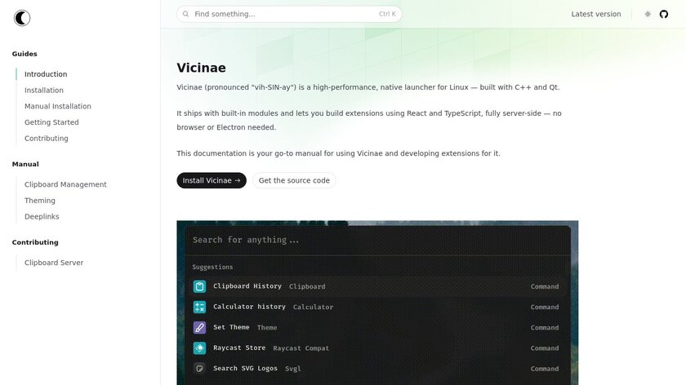Click the search magnifier icon

pyautogui.click(x=186, y=14)
